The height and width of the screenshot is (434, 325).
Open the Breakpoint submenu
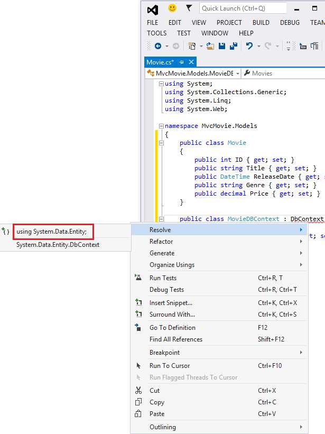tap(219, 353)
